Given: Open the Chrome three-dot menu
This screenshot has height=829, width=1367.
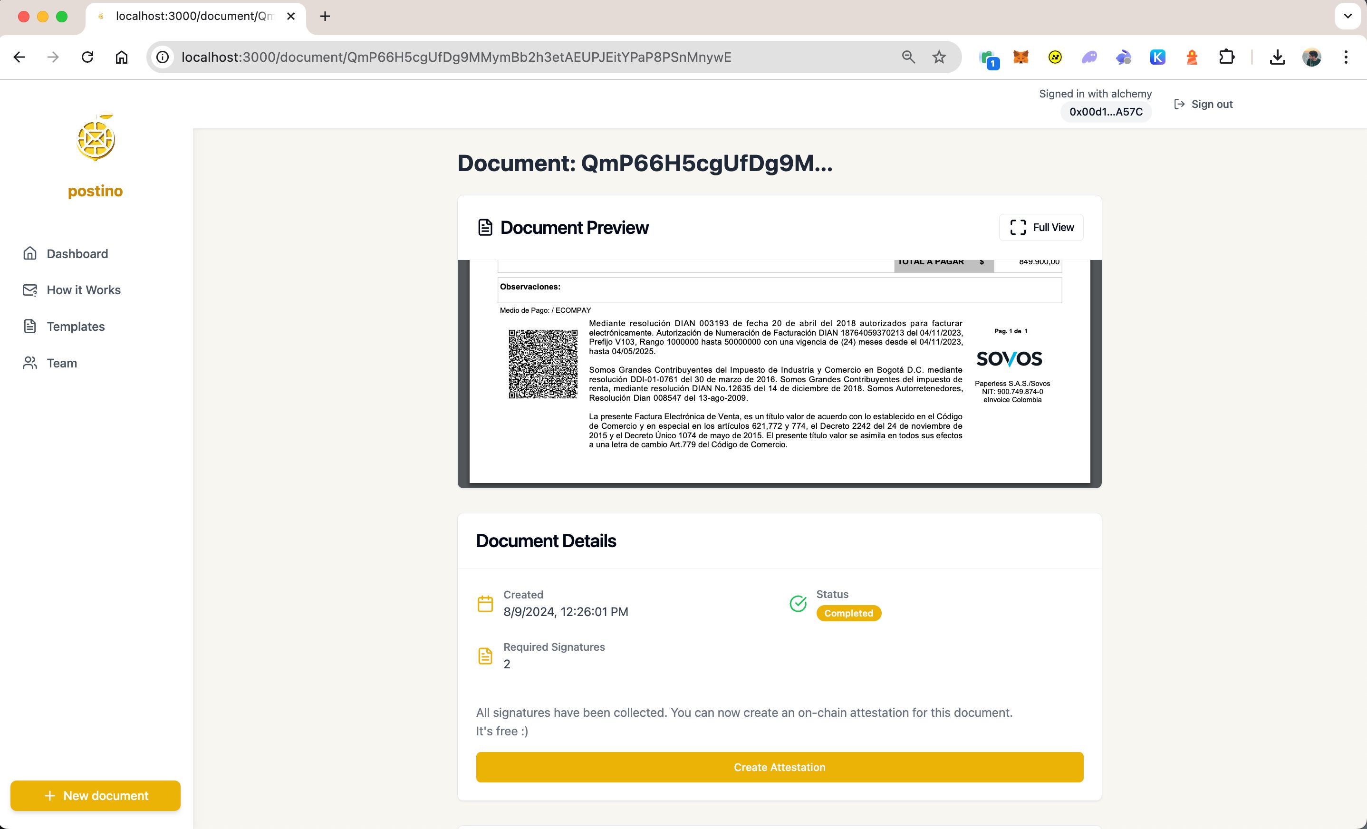Looking at the screenshot, I should (x=1346, y=57).
